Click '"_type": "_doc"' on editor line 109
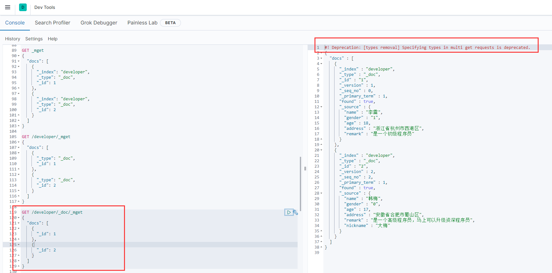 click(56, 158)
